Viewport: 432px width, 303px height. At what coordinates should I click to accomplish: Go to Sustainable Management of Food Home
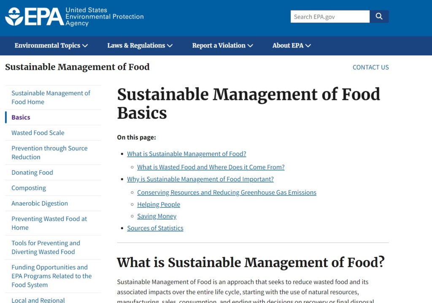click(x=51, y=97)
